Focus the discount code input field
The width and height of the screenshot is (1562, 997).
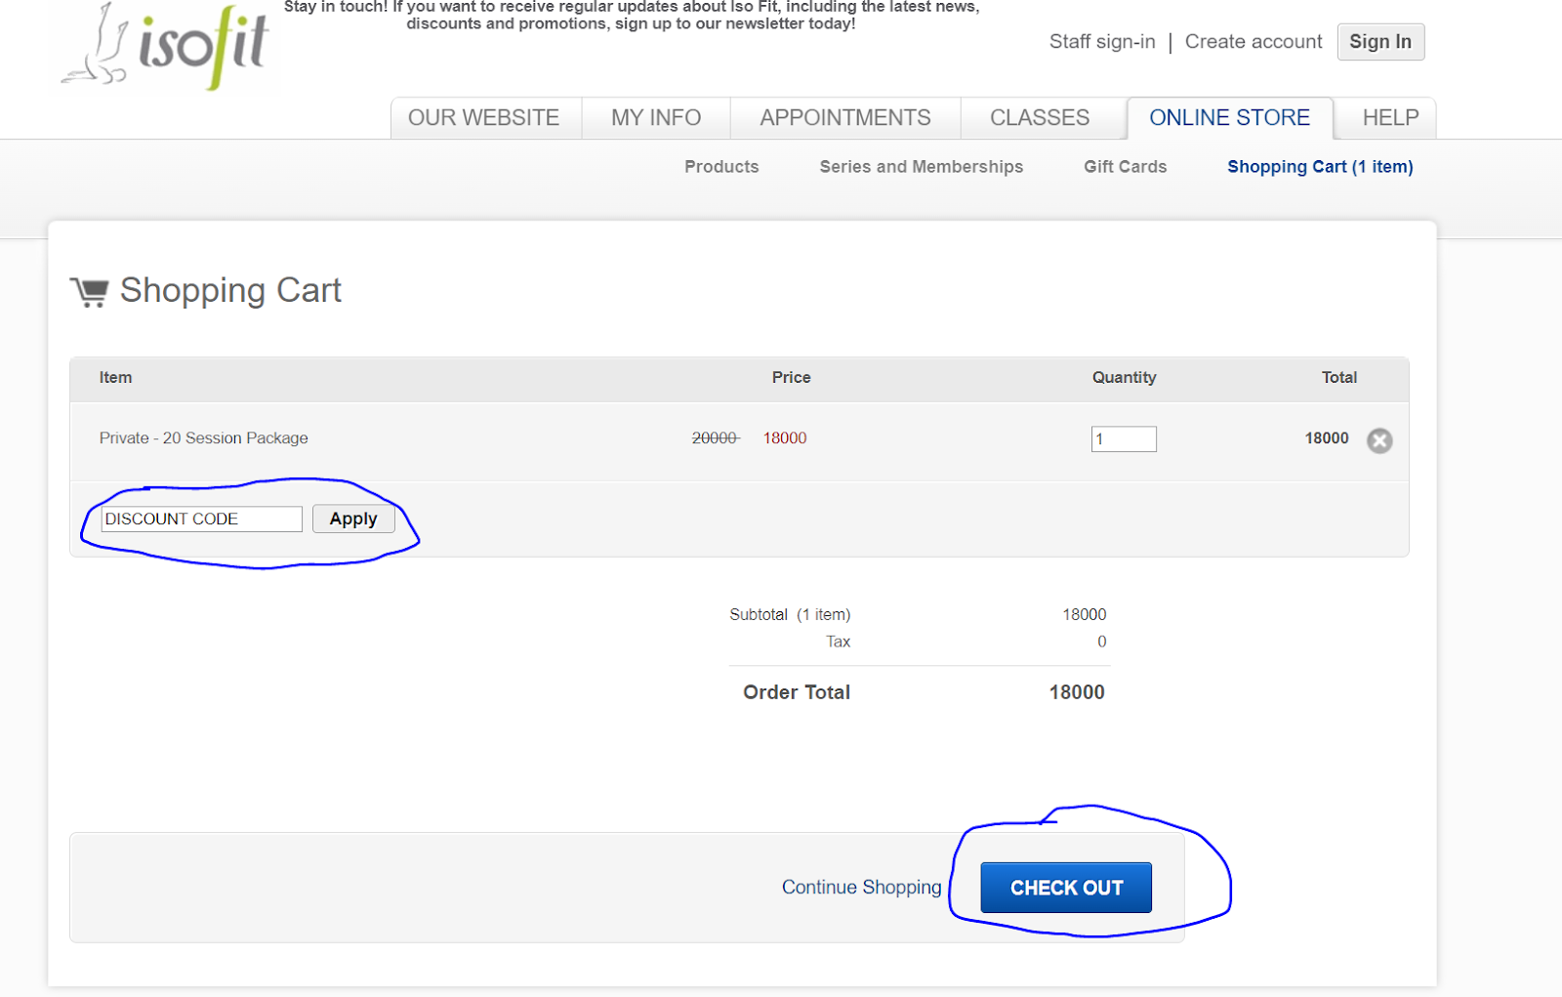[201, 519]
